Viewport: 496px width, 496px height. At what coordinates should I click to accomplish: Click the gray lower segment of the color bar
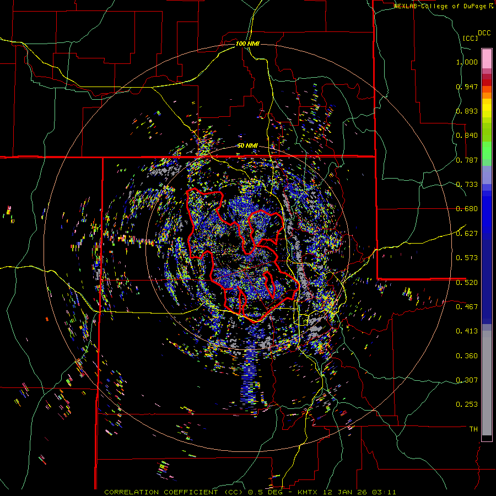click(x=487, y=383)
